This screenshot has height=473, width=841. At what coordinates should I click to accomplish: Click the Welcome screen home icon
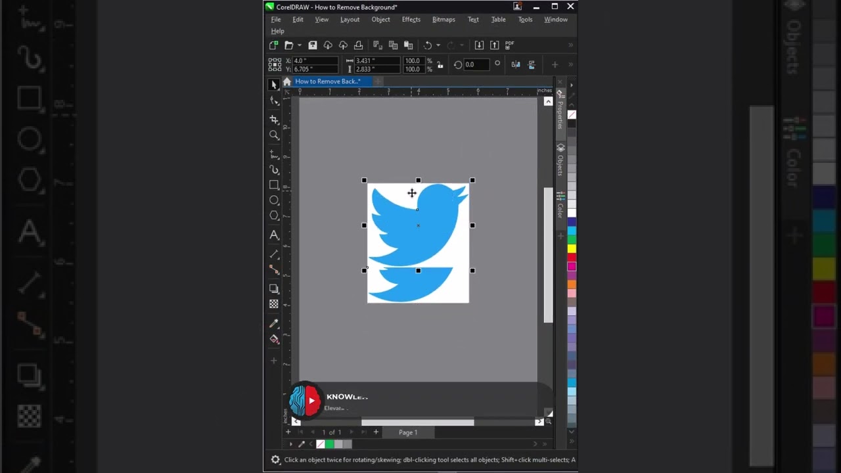(x=286, y=81)
